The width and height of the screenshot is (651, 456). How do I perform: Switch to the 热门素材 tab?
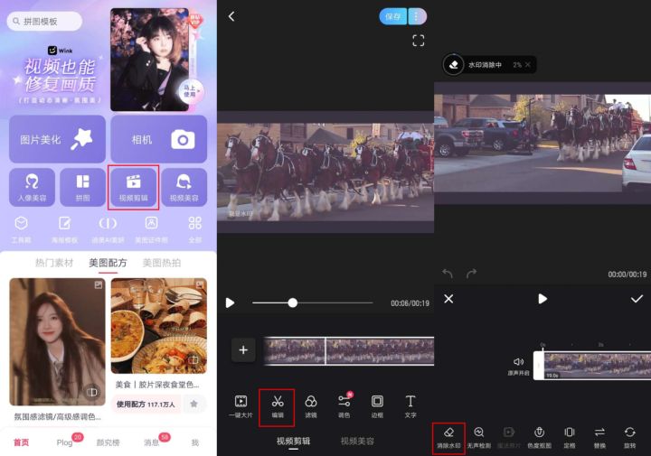coord(54,263)
